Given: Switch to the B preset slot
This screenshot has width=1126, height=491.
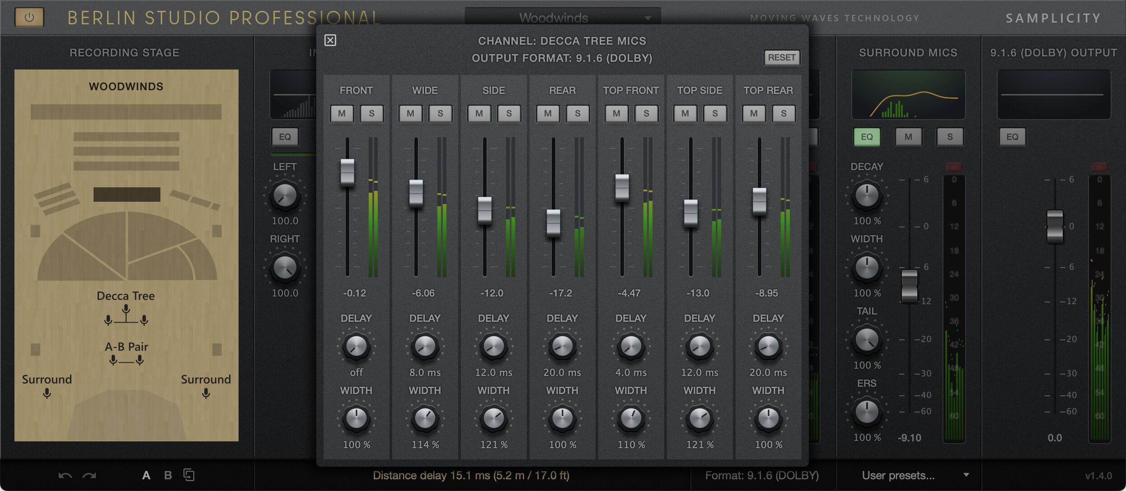Looking at the screenshot, I should 168,475.
